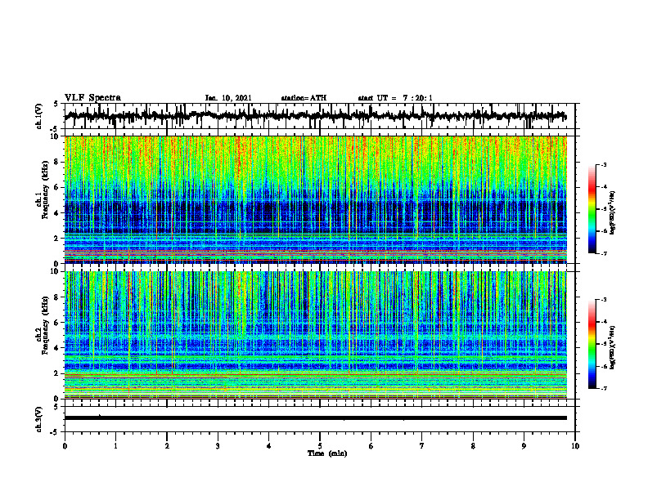Click inside the ch.2 spectrogram panel

coord(315,335)
